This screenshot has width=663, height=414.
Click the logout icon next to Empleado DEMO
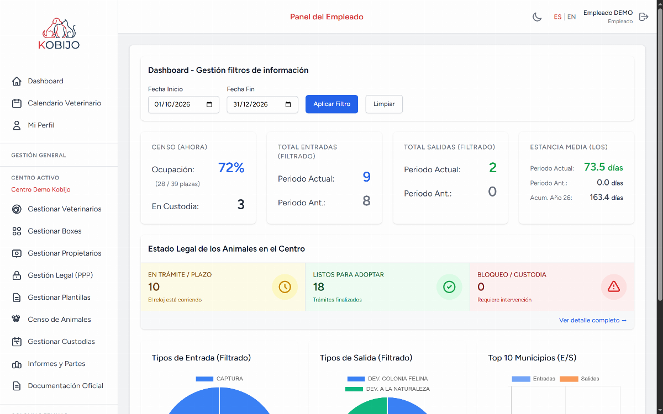coord(644,17)
